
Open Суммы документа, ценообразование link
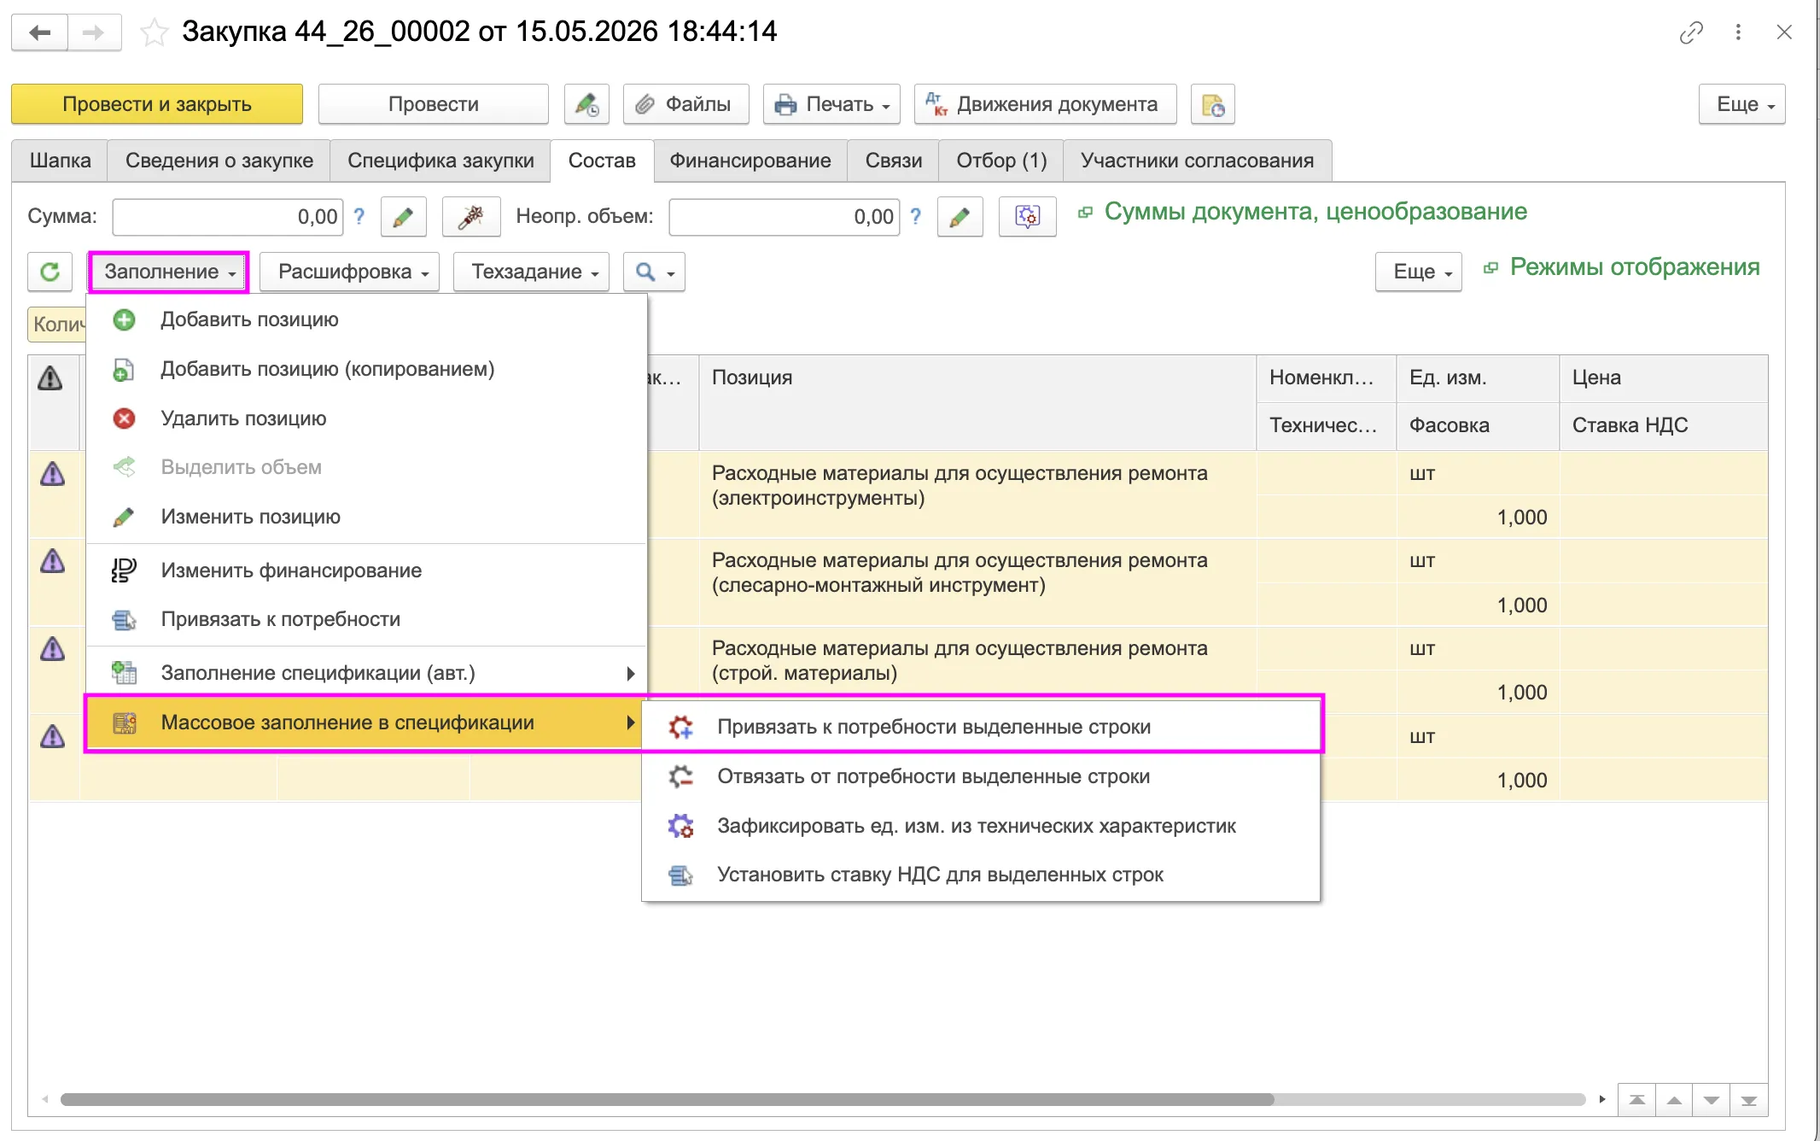[1315, 212]
